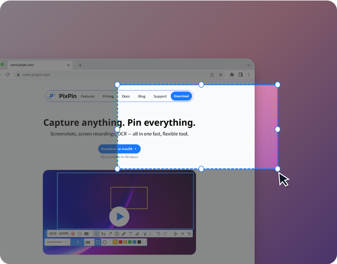Select the step counter tool
The image size is (337, 264).
coord(117,234)
